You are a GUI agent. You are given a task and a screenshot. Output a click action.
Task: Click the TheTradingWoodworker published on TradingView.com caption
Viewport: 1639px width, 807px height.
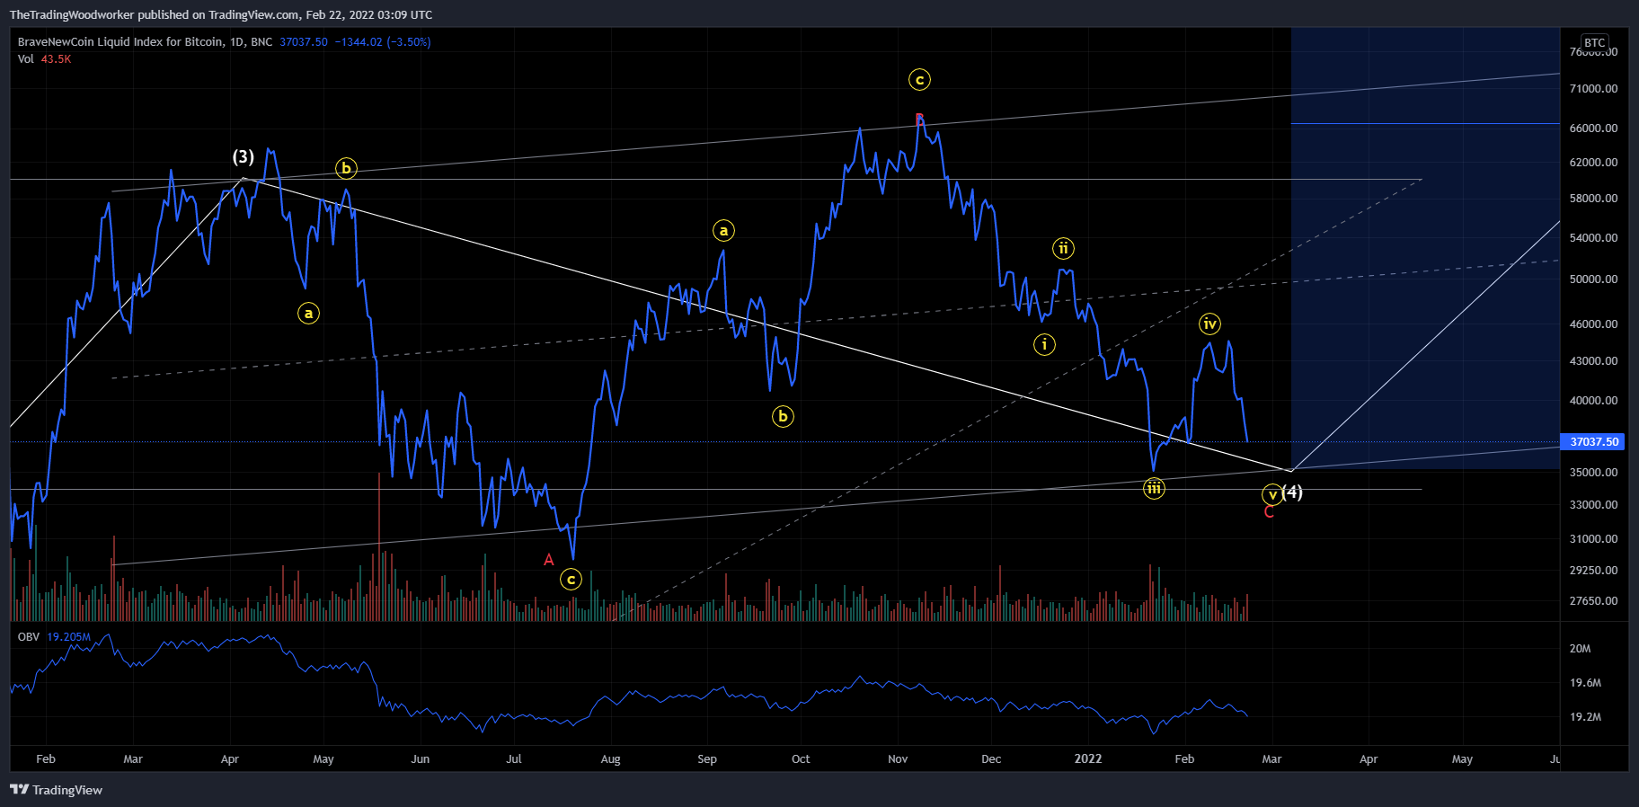[x=221, y=15]
